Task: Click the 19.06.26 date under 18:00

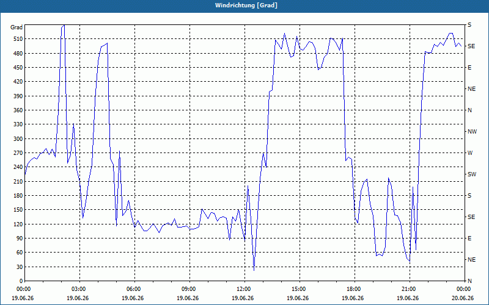Action: point(353,298)
